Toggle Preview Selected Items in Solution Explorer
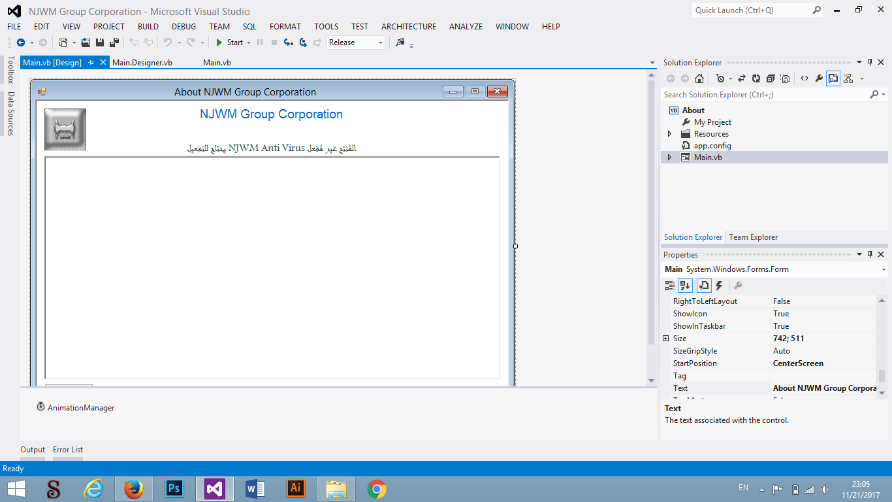The image size is (892, 502). click(x=833, y=78)
